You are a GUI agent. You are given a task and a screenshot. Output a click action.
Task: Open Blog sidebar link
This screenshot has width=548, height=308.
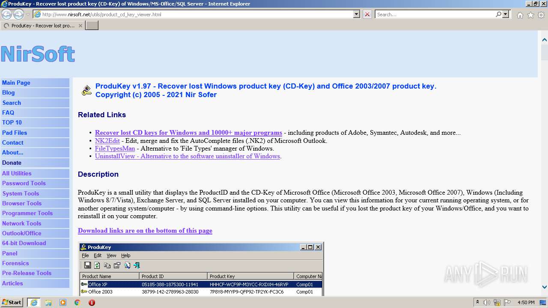[x=35, y=92]
